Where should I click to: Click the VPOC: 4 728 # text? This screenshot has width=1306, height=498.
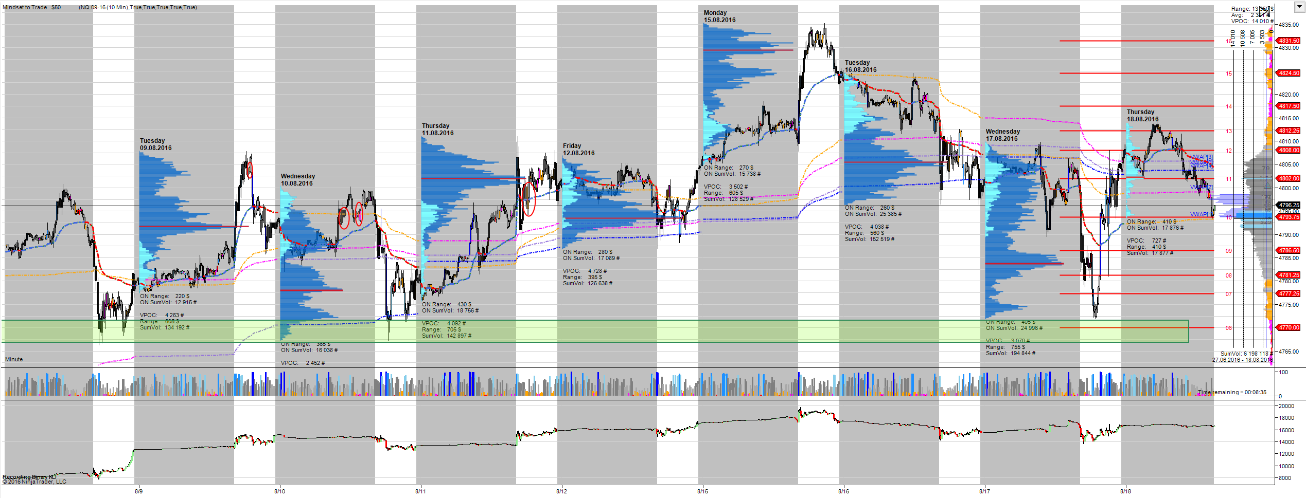[585, 271]
